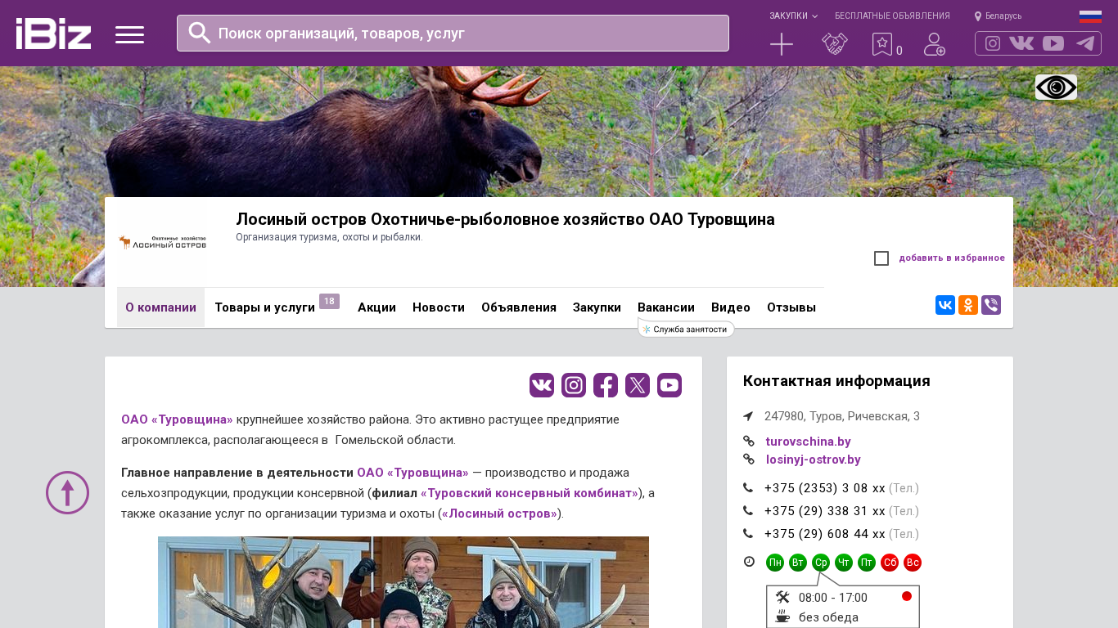The width and height of the screenshot is (1118, 628).
Task: Open the favorites bookmark star icon
Action: 882,44
